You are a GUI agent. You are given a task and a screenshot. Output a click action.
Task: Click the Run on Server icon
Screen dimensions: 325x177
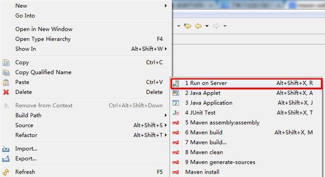coord(176,83)
